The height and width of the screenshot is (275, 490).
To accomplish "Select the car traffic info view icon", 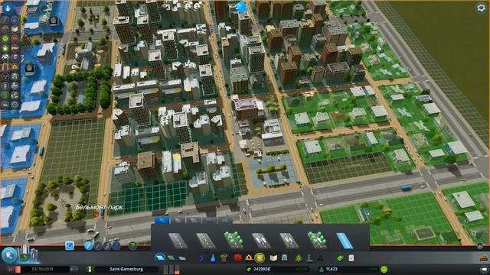I will coord(5,57).
